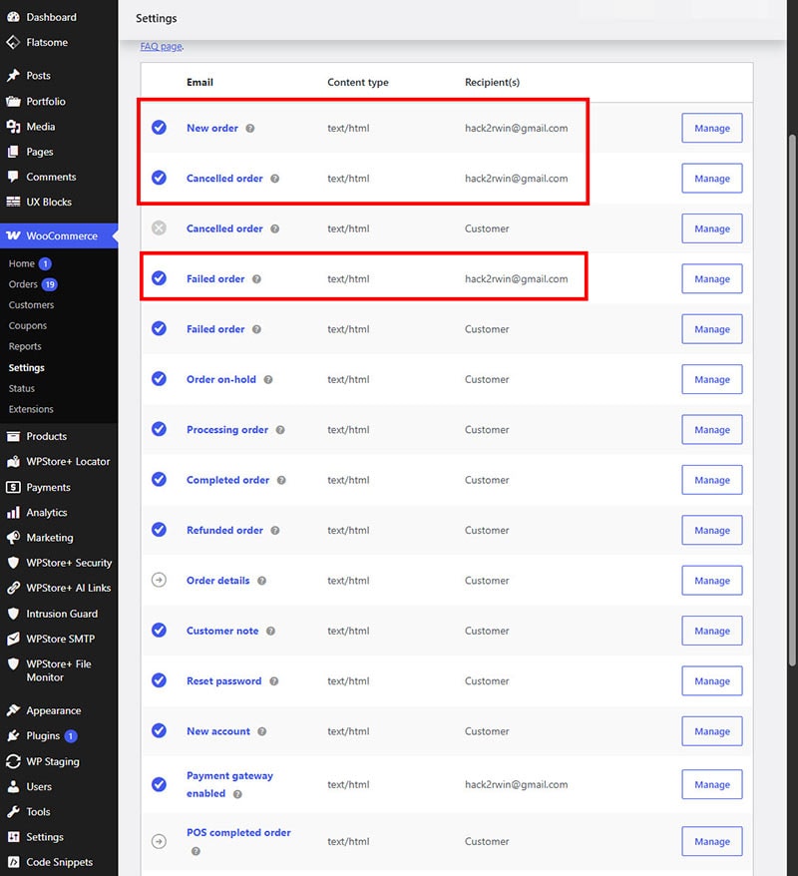Viewport: 798px width, 876px height.
Task: Toggle the Order on-hold enabled checkmark
Action: [x=160, y=379]
